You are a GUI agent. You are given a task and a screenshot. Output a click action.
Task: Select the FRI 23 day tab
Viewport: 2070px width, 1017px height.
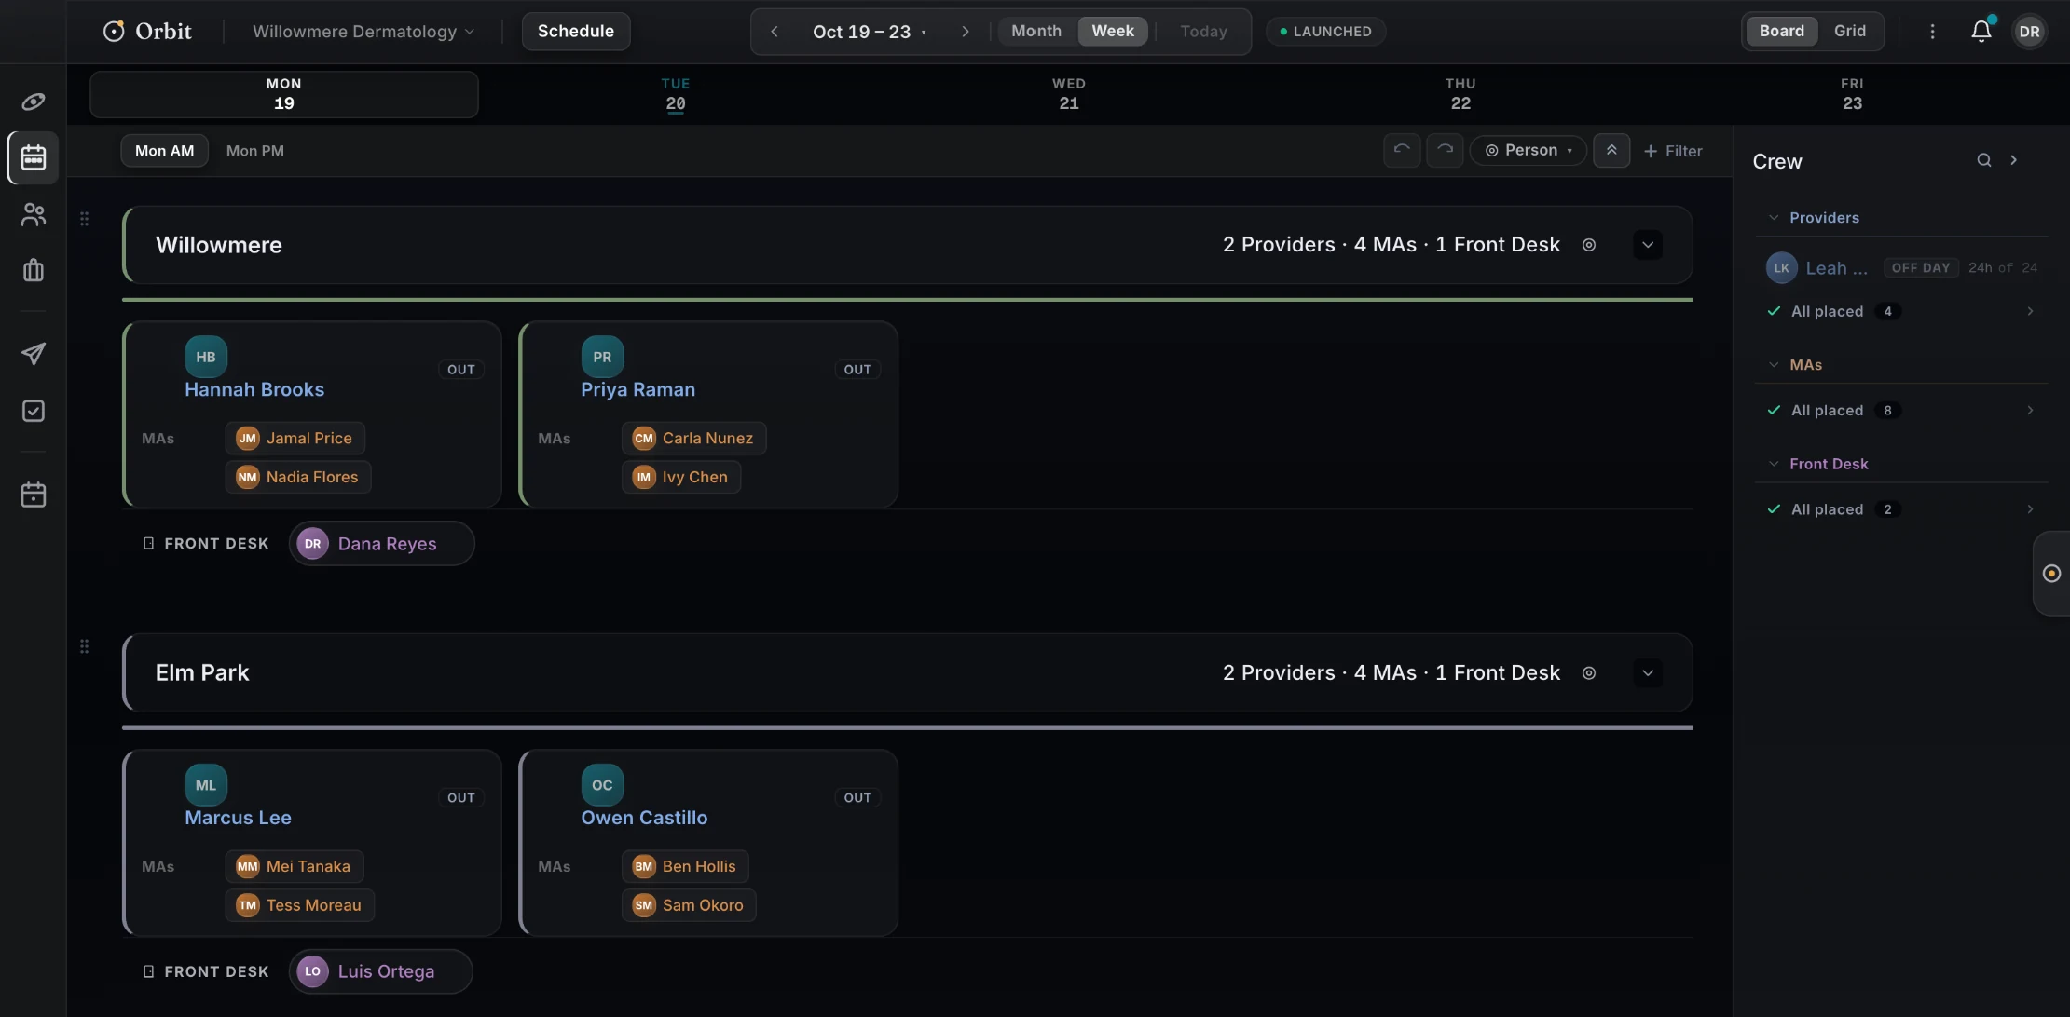click(1852, 94)
